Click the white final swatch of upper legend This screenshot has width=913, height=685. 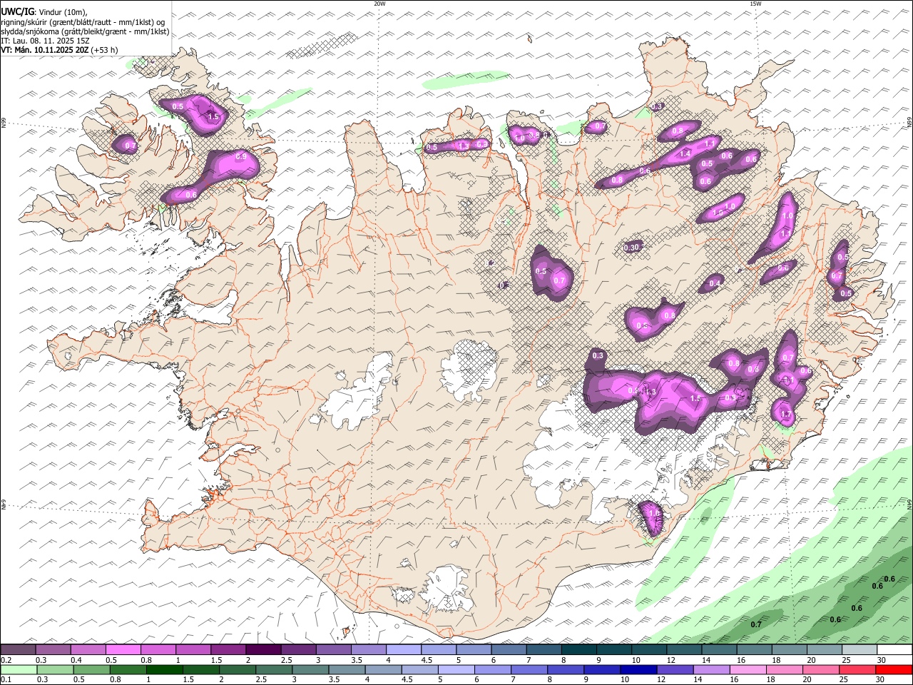[x=894, y=649]
